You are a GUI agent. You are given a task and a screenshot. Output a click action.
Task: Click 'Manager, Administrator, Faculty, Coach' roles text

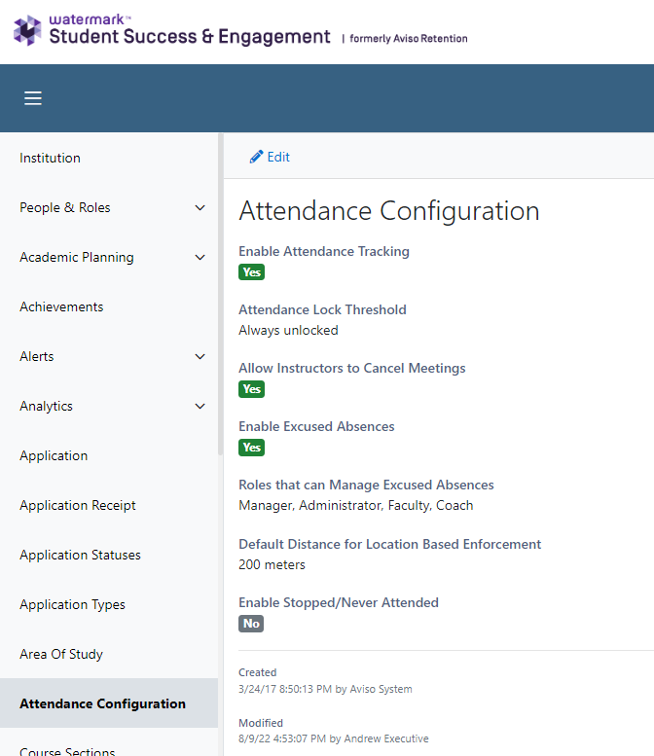click(x=356, y=506)
